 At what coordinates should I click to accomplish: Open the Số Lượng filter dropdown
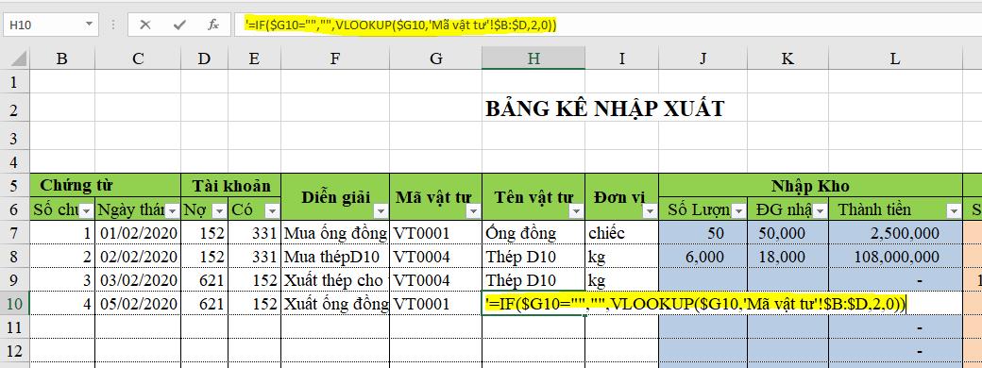tap(739, 211)
